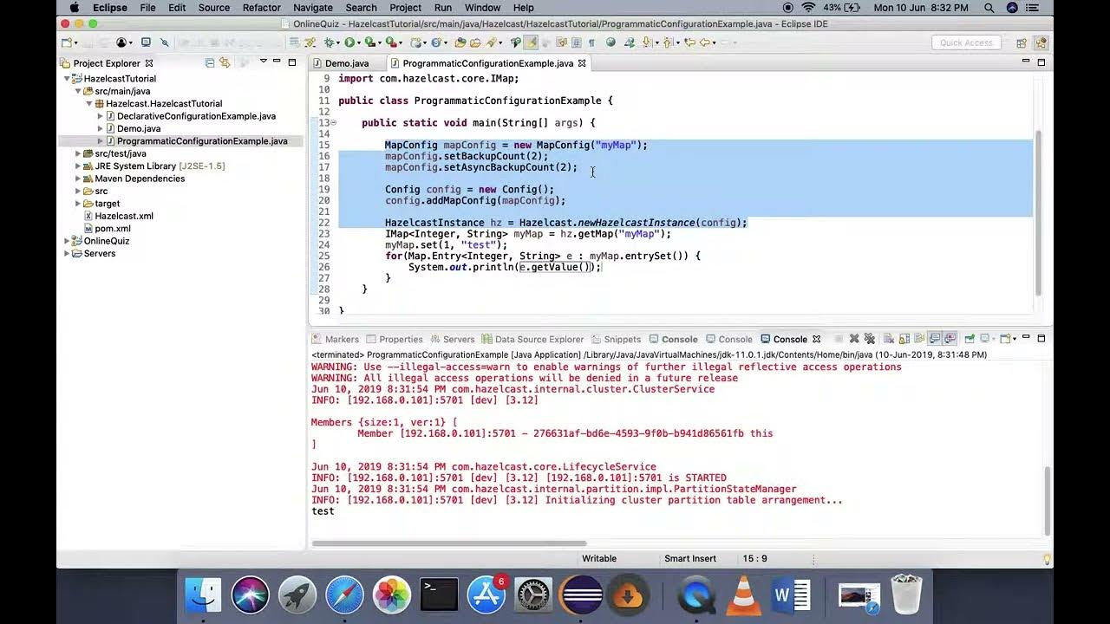Screen dimensions: 1110x624
Task: Expand JRE System Library node
Action: (78, 166)
